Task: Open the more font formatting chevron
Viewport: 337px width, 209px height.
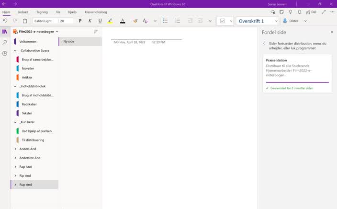Action: pos(155,21)
